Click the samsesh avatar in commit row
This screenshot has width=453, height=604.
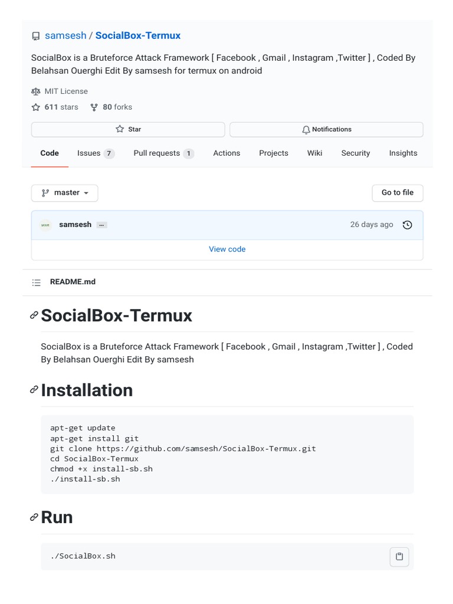[x=45, y=225]
